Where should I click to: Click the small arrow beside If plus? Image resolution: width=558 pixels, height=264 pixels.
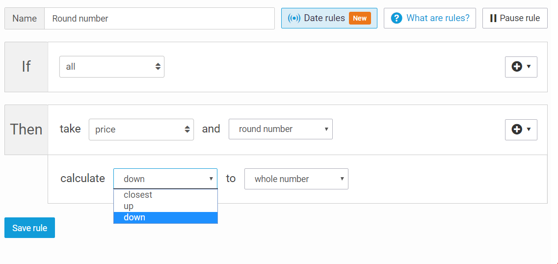(529, 67)
